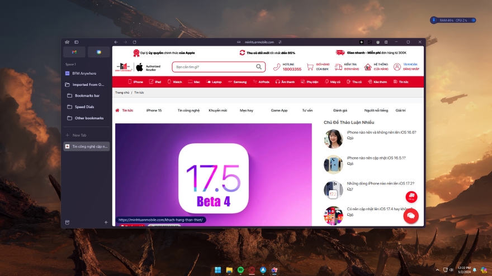
Task: Switch to the Khuyến mãi category tab
Action: [217, 110]
